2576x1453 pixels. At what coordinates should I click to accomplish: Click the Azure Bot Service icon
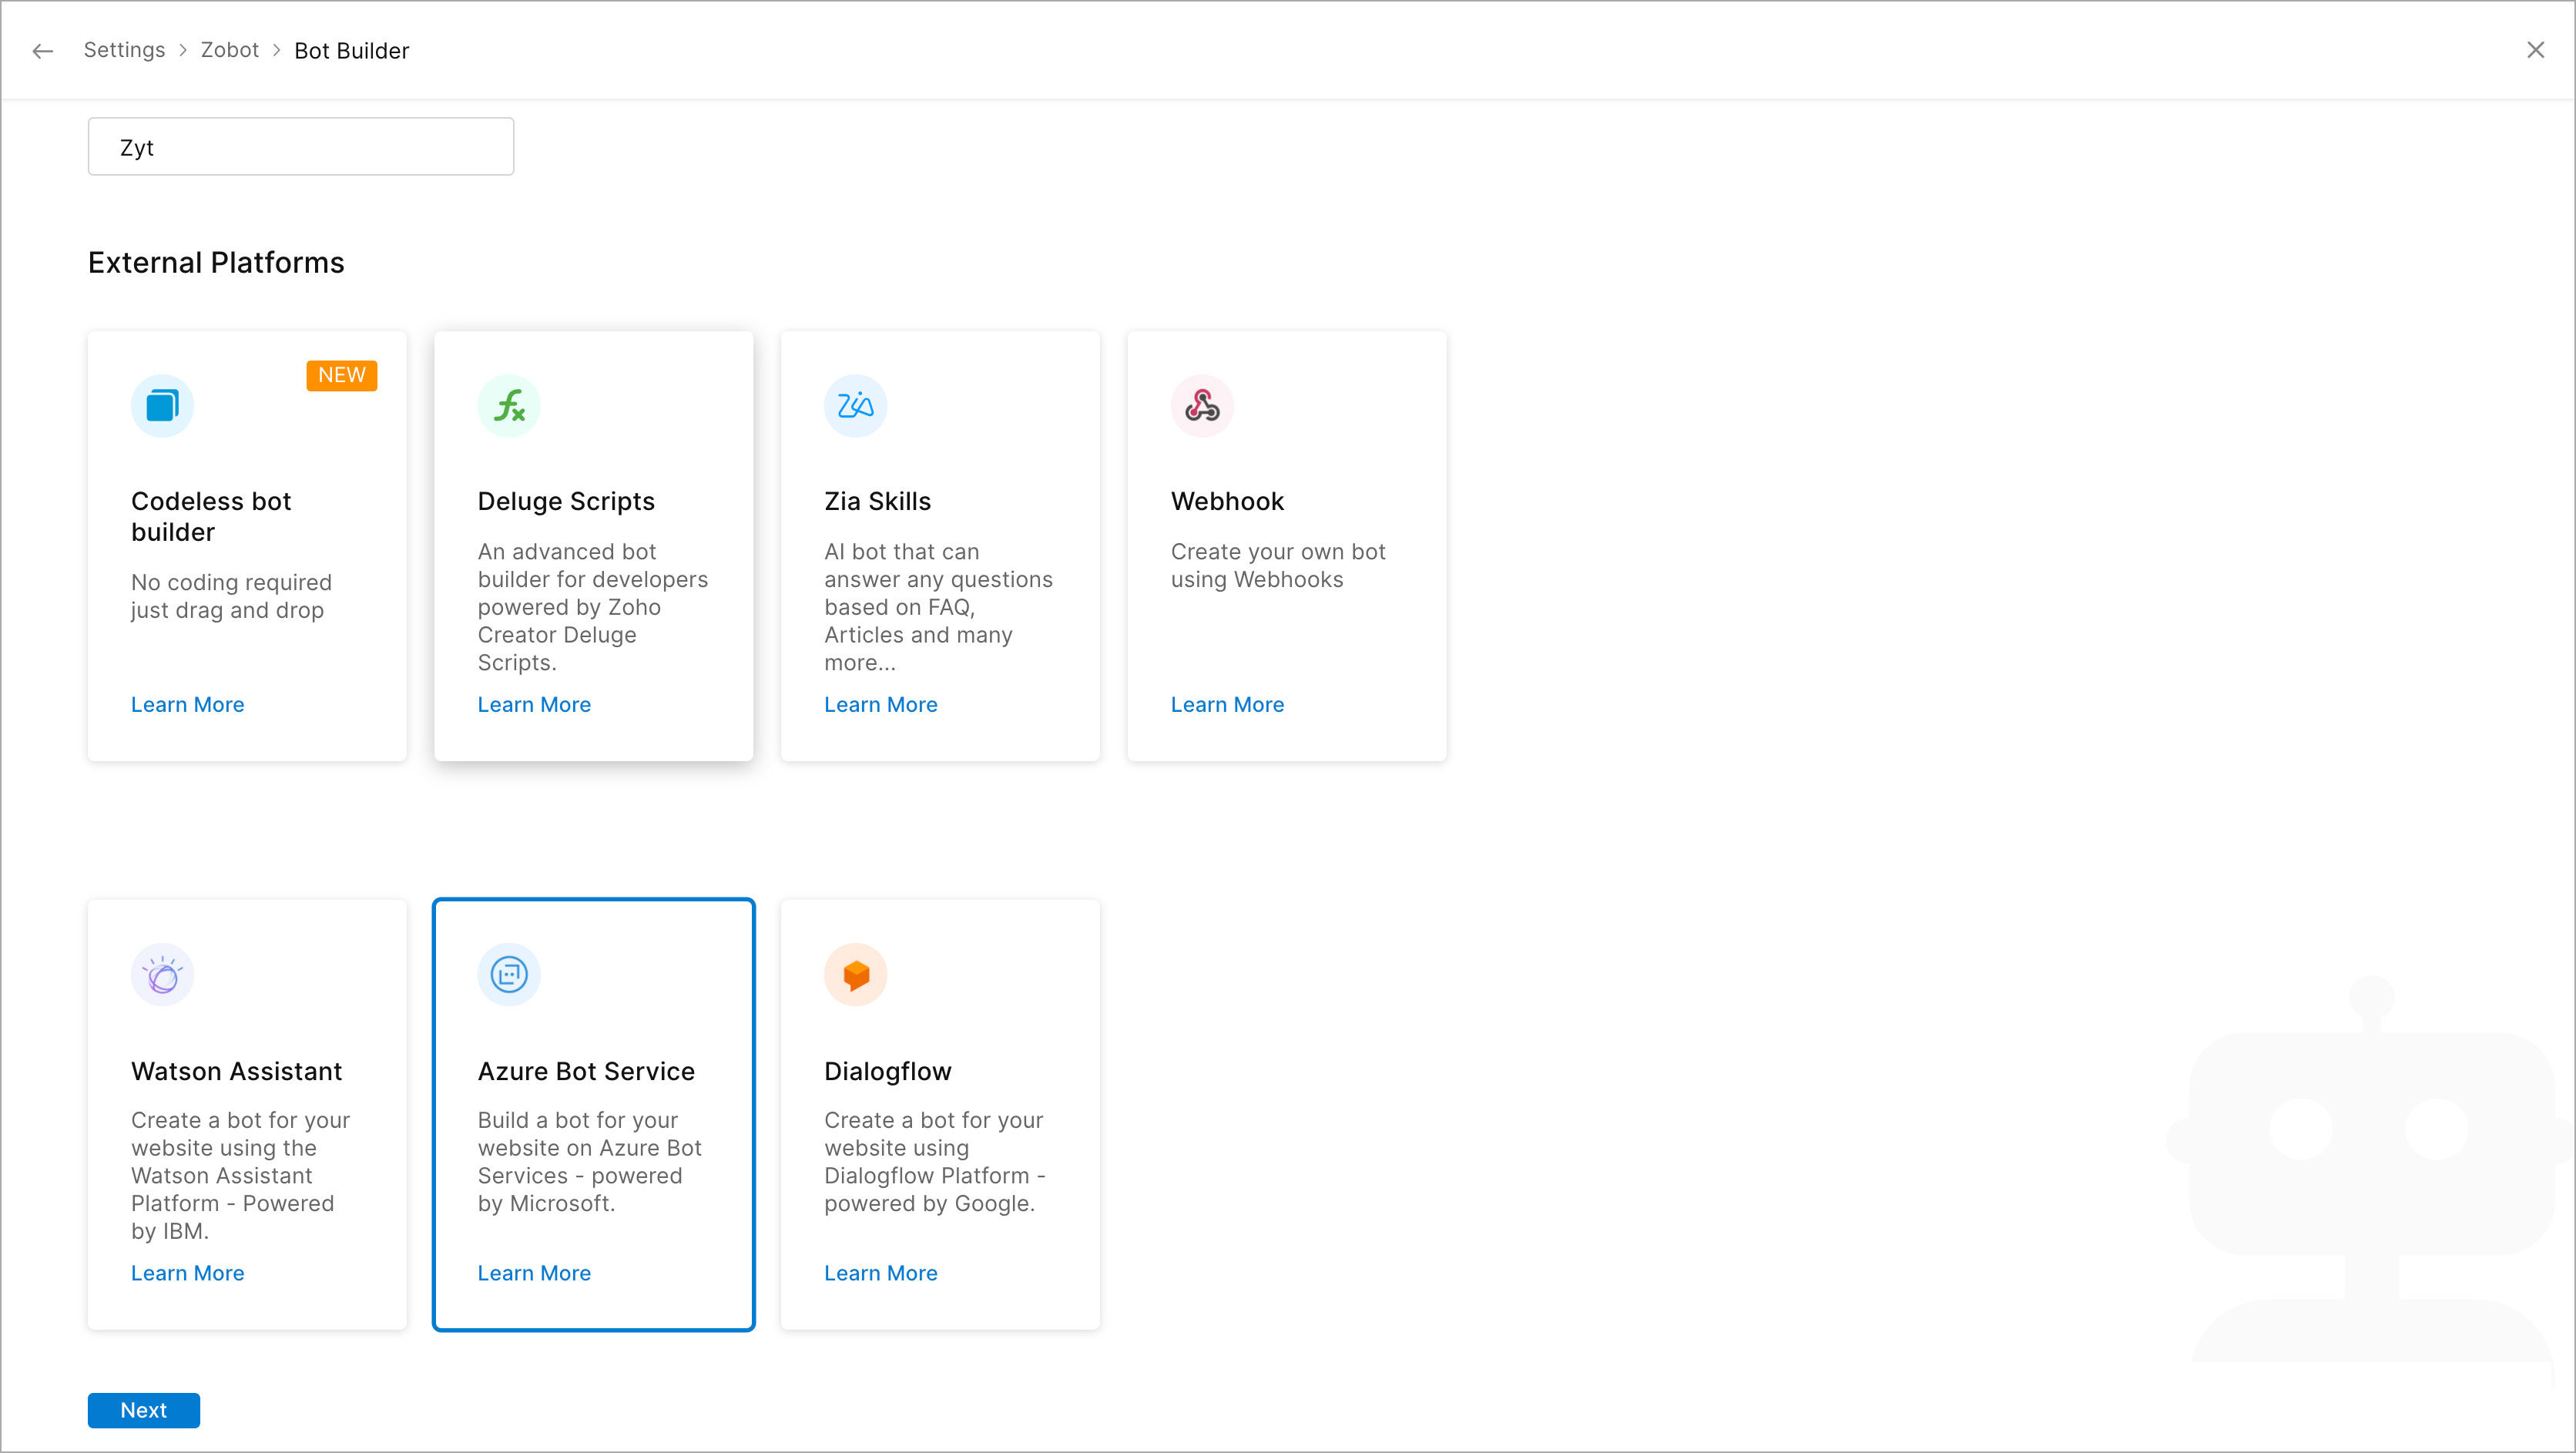point(509,975)
